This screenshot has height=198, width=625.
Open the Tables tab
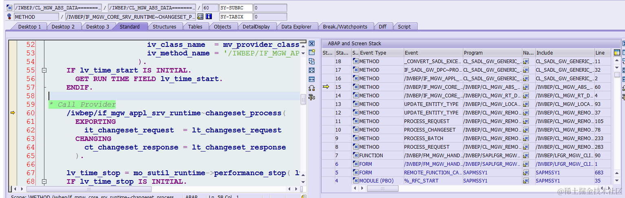(x=195, y=26)
